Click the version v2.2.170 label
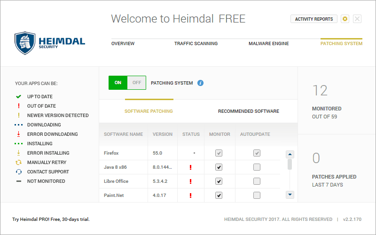The width and height of the screenshot is (376, 235). (x=352, y=219)
